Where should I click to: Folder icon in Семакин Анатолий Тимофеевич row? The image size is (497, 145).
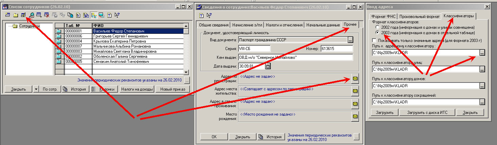pyautogui.click(x=59, y=62)
